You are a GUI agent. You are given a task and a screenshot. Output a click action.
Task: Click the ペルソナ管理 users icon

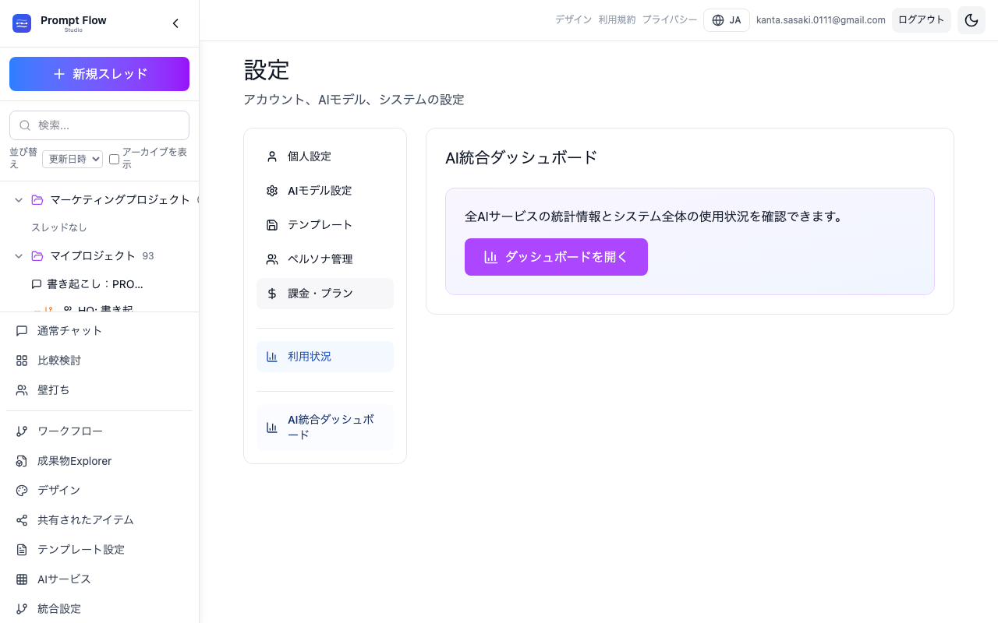(x=272, y=259)
